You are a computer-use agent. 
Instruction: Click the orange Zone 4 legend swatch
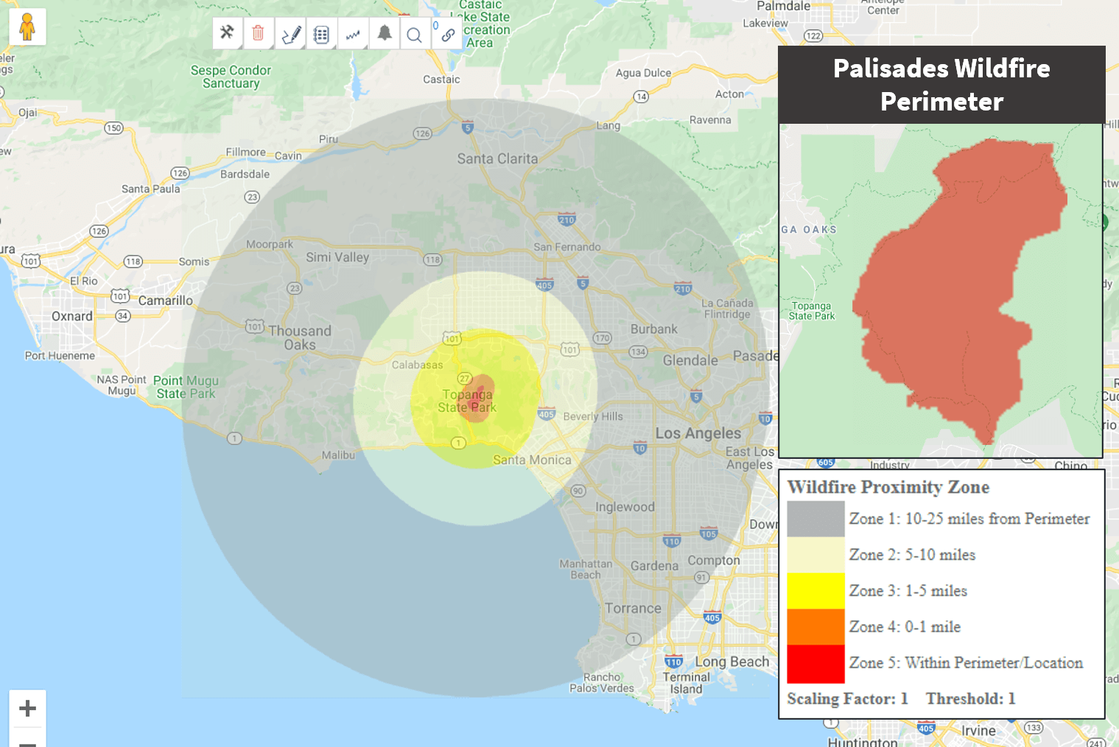tap(815, 627)
